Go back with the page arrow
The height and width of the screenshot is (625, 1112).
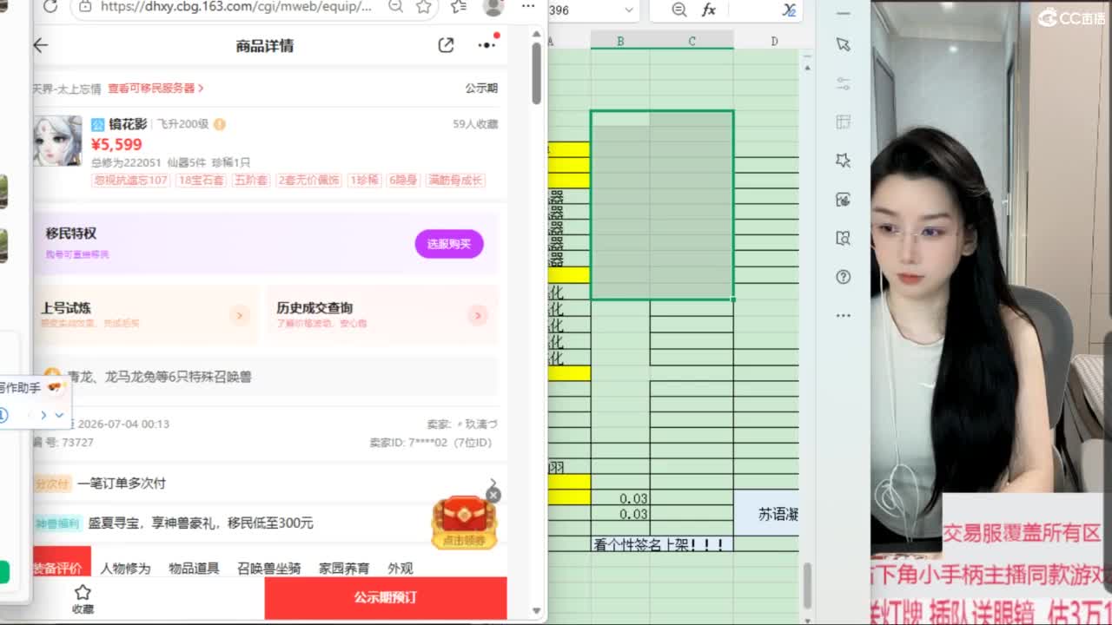point(41,46)
